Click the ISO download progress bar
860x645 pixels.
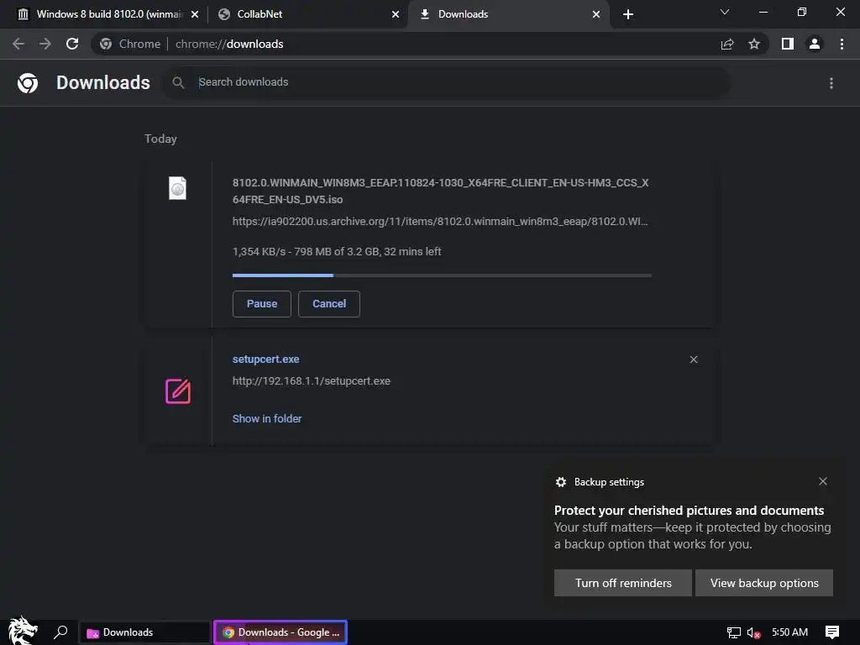click(442, 275)
